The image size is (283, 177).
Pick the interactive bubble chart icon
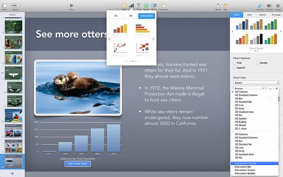(x=143, y=47)
